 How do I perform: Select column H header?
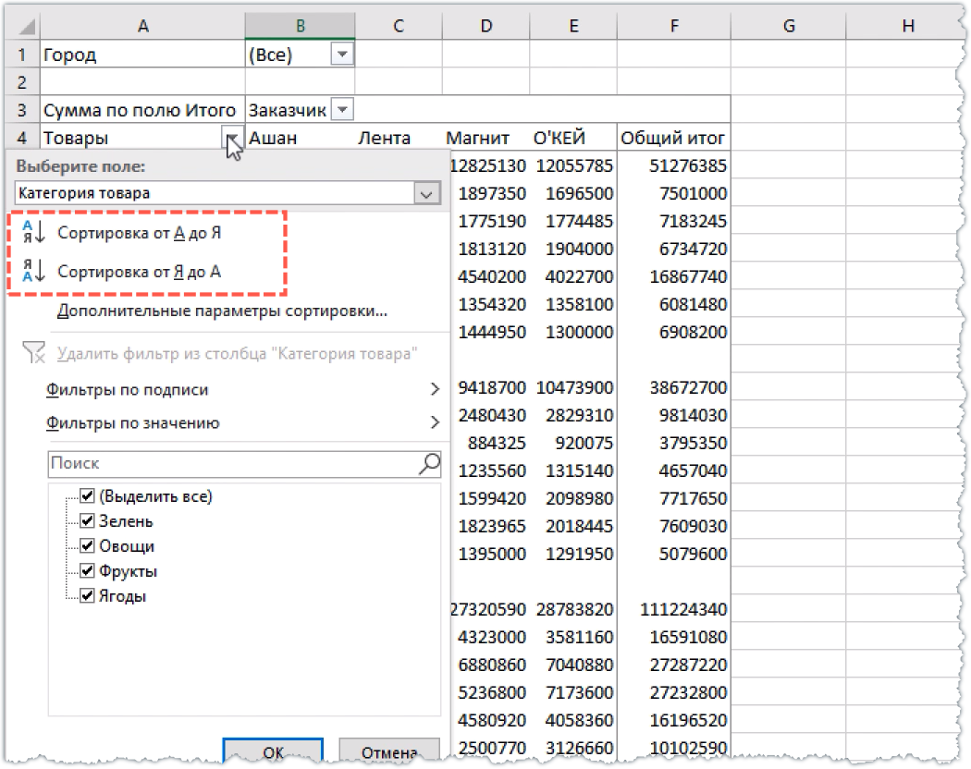907,26
